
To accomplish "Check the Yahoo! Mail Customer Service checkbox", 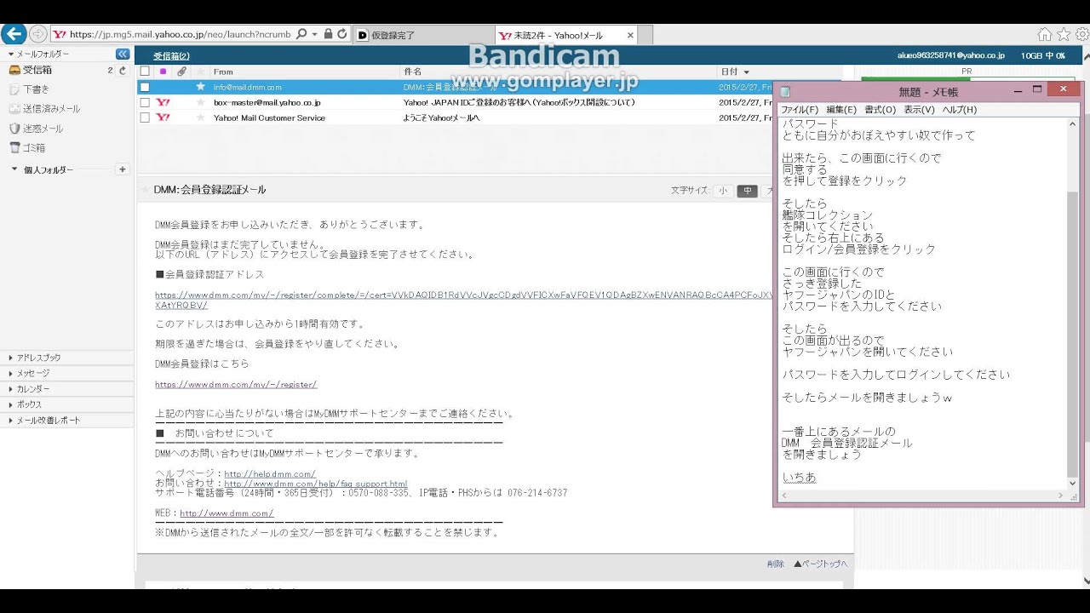I will [145, 117].
